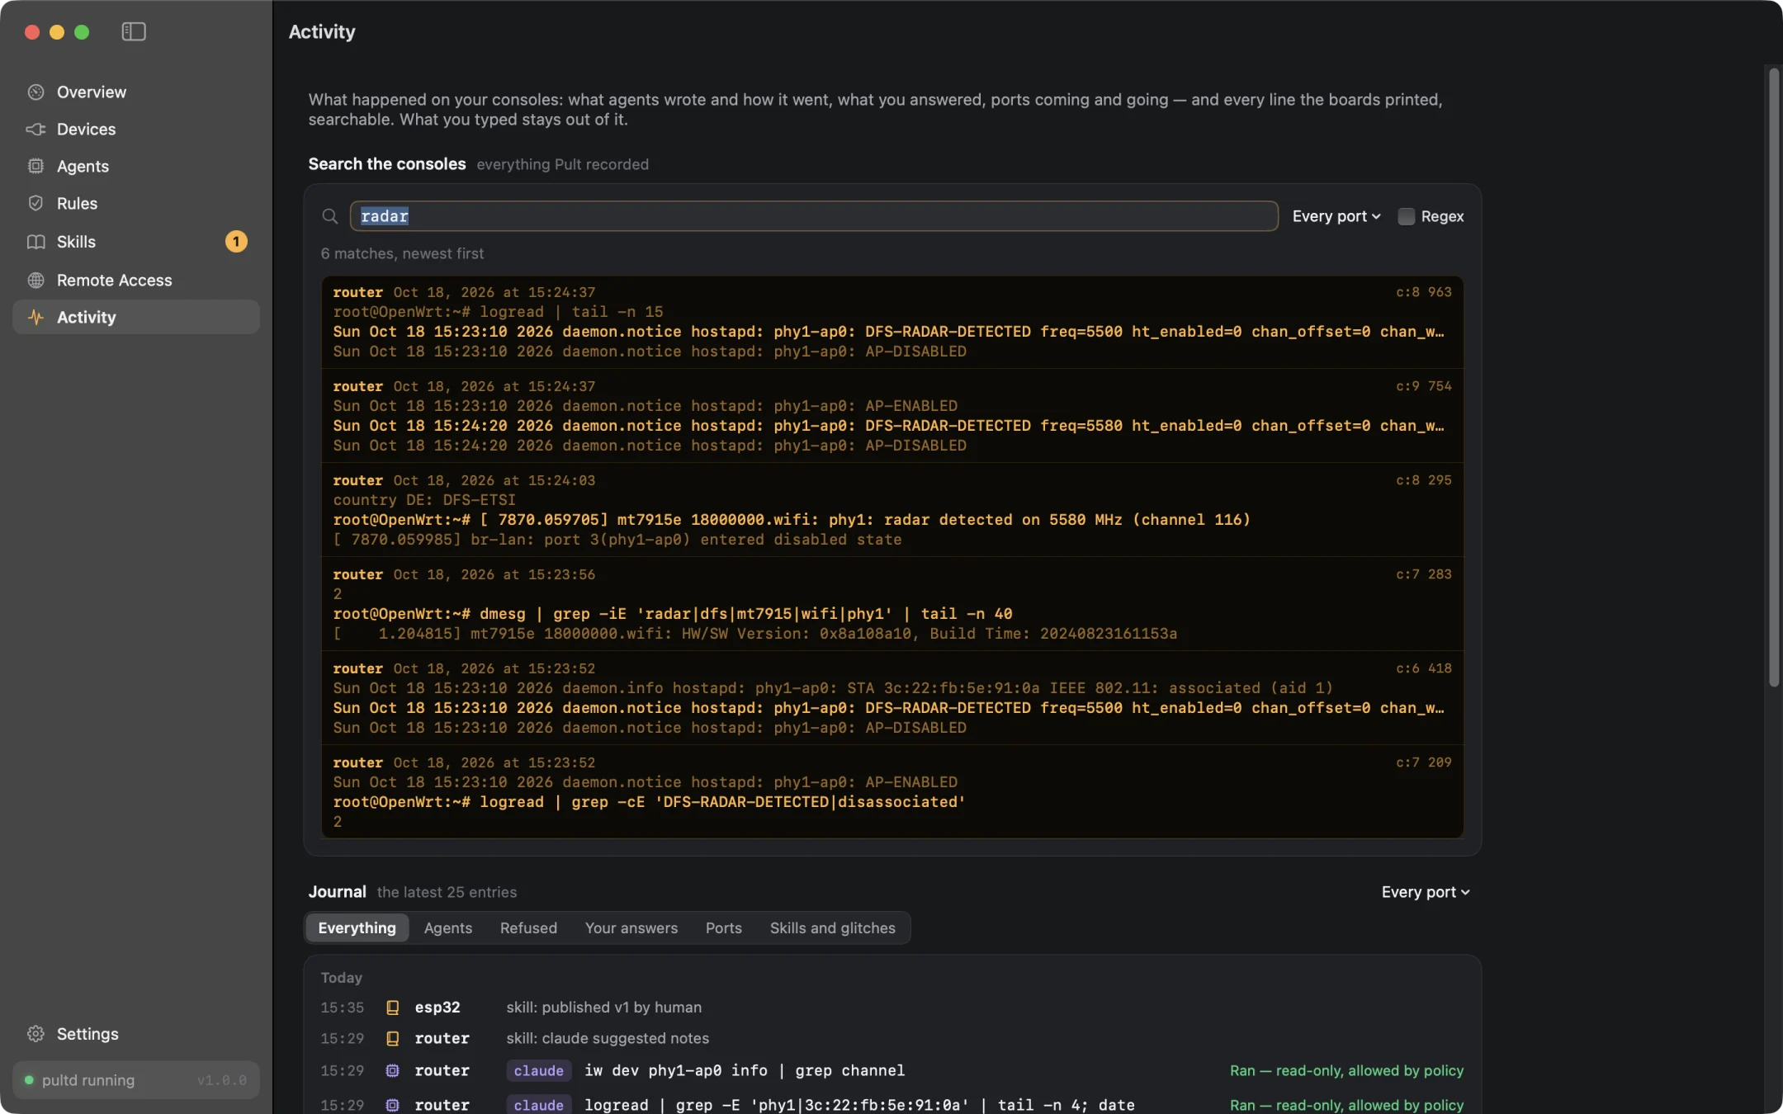
Task: Click the 15:29 router skill note icon
Action: coord(393,1038)
